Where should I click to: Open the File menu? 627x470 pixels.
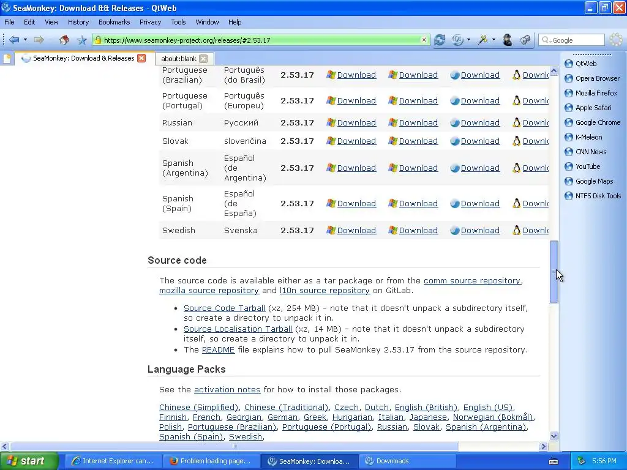click(x=9, y=22)
